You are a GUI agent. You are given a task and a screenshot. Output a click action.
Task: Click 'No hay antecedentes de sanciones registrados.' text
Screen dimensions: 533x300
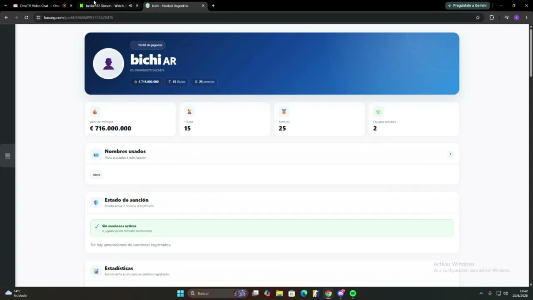click(x=130, y=245)
